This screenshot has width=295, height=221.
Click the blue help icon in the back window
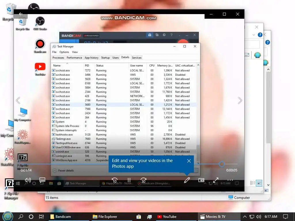pos(260,35)
